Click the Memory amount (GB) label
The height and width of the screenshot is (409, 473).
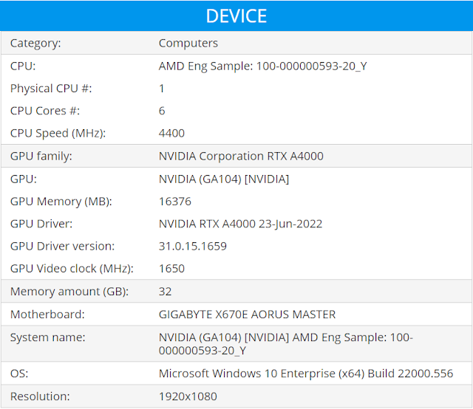[x=69, y=292]
